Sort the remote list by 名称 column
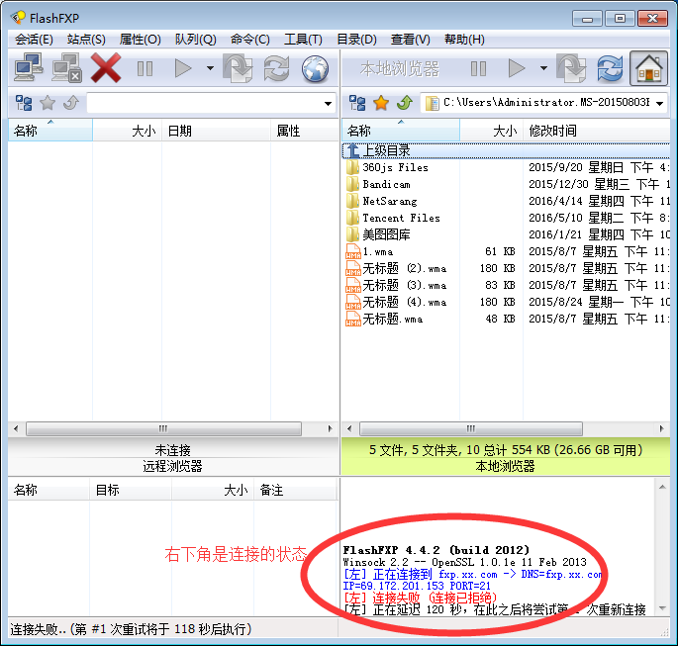 50,130
